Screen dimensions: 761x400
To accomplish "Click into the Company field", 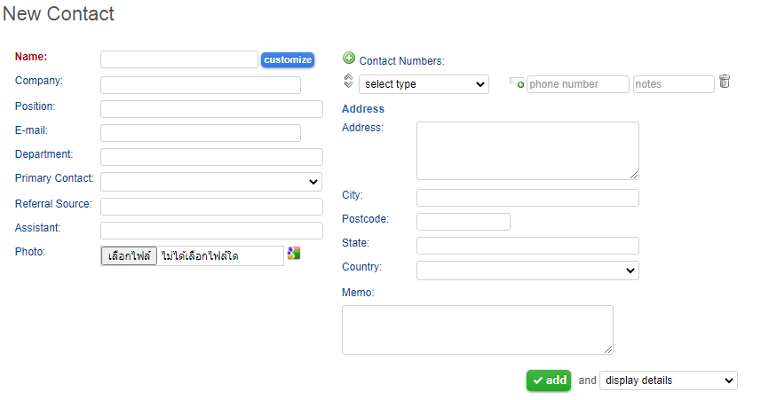I will [201, 85].
